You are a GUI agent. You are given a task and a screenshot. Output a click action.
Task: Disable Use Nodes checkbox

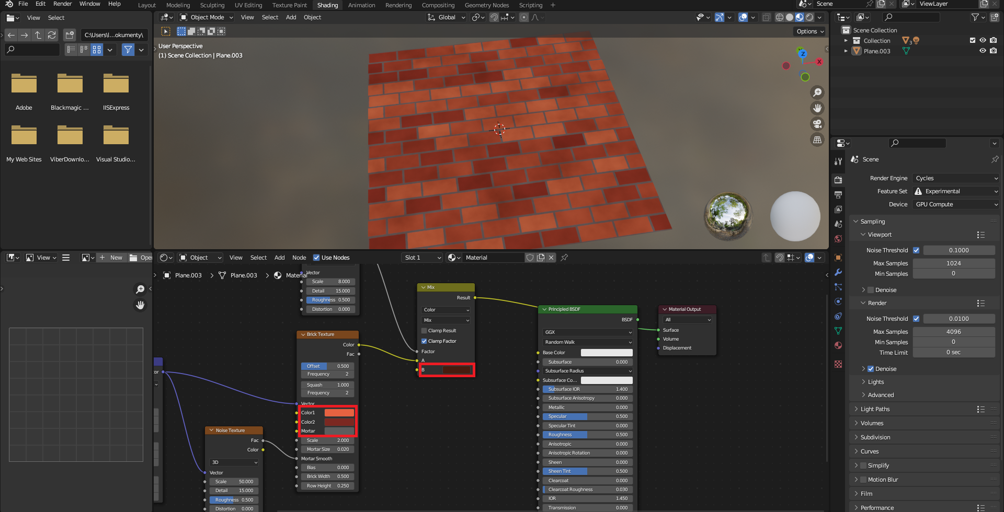pos(316,258)
